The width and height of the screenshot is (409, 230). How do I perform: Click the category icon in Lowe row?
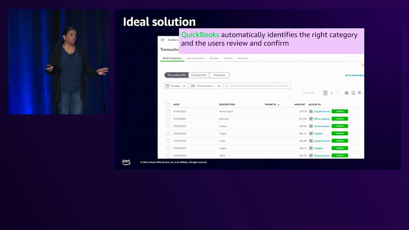pos(311,141)
